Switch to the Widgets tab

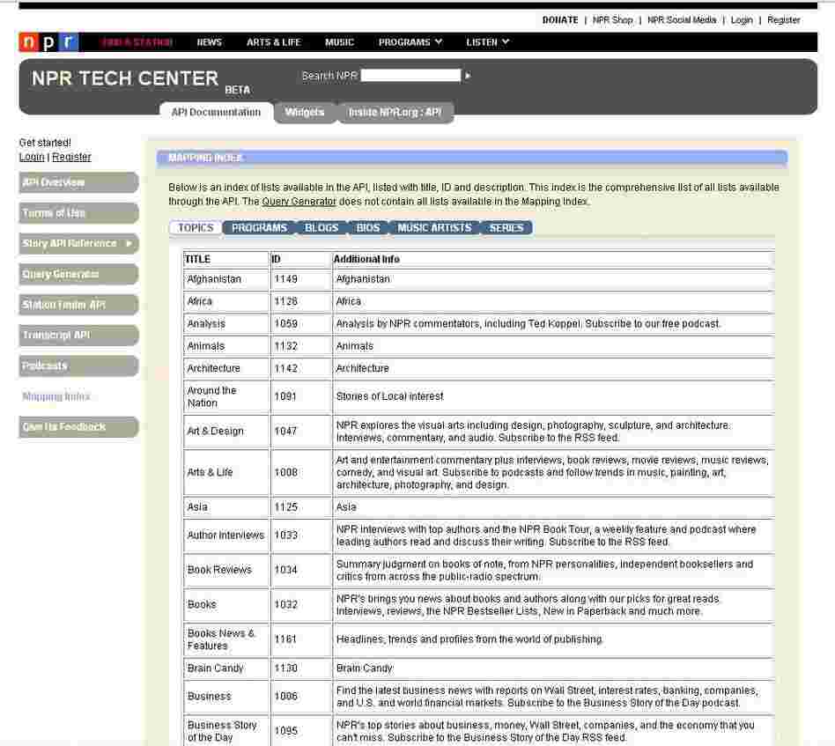pyautogui.click(x=305, y=113)
